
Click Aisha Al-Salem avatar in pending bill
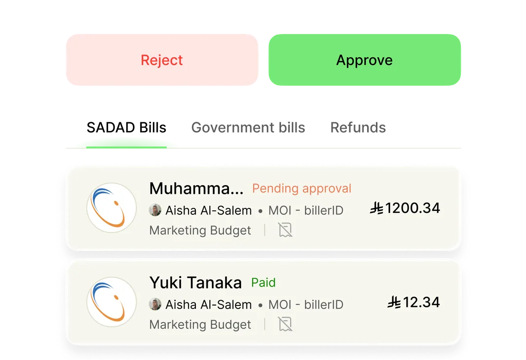[155, 210]
